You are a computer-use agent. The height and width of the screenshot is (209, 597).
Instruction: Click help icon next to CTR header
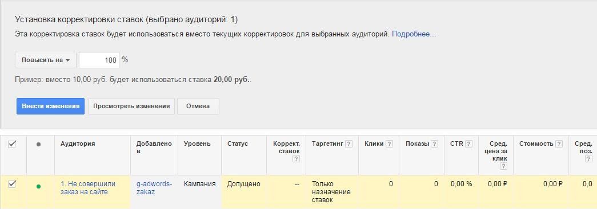point(469,144)
